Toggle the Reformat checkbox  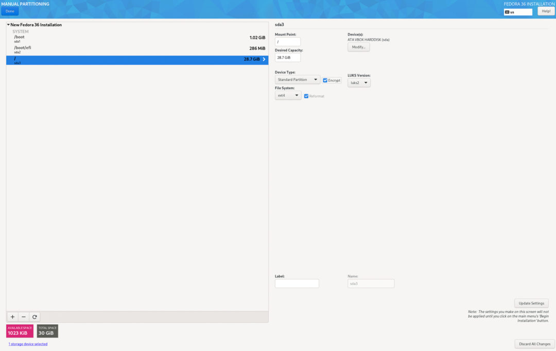[x=306, y=96]
